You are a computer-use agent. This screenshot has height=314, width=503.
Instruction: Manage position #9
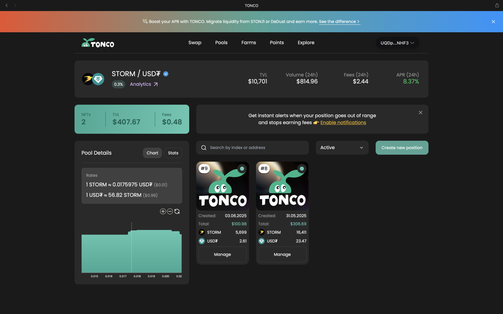click(222, 254)
